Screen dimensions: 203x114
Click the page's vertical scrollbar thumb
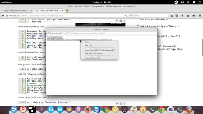tap(202, 48)
